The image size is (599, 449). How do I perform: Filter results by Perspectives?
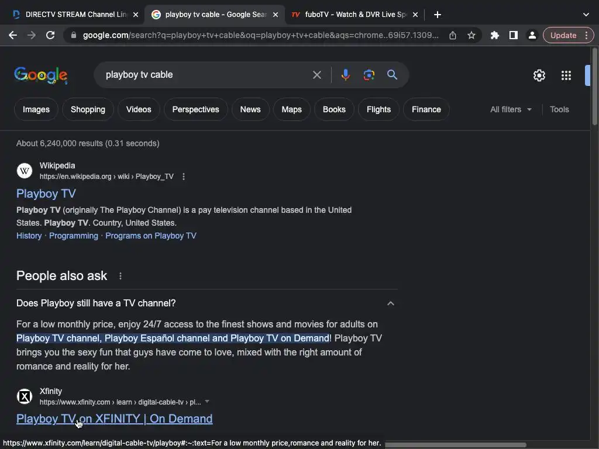click(x=195, y=109)
